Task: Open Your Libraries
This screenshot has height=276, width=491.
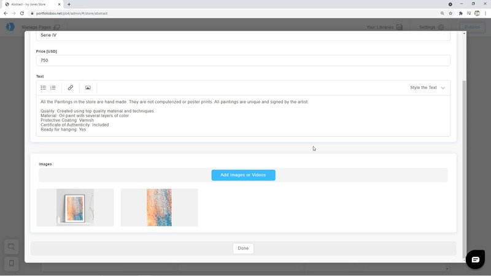Action: 384,27
